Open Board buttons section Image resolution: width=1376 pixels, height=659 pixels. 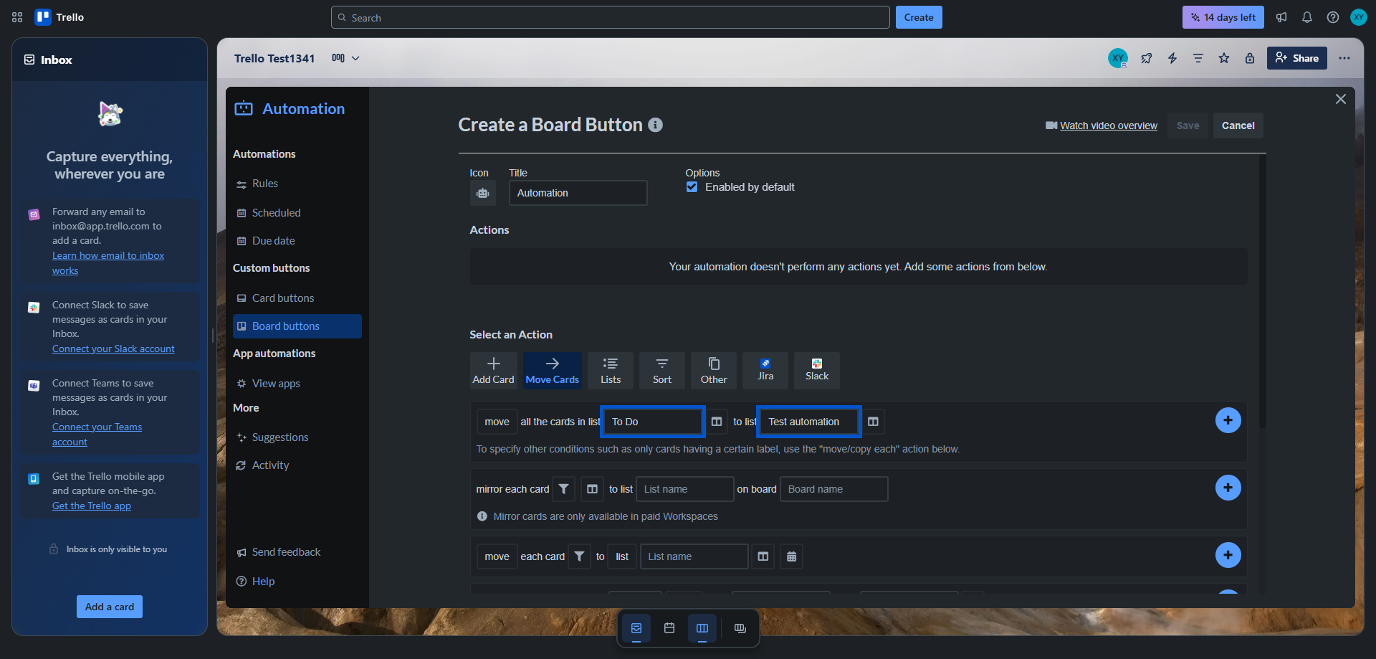coord(297,326)
